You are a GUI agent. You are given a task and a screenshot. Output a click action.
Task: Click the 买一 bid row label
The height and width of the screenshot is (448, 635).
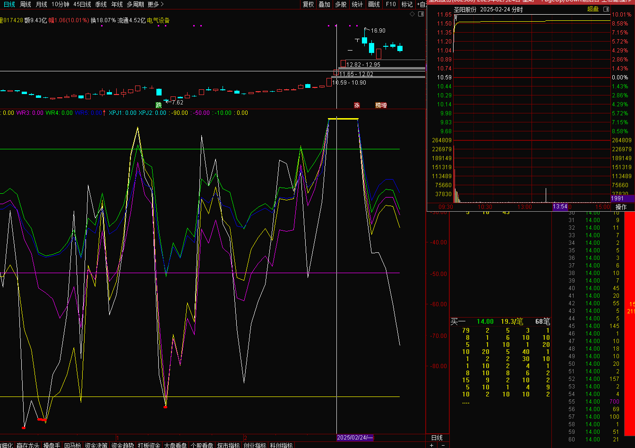(x=458, y=321)
